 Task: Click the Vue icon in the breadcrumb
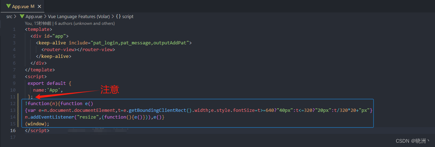click(22, 16)
